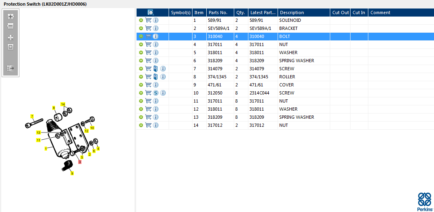Image resolution: width=434 pixels, height=212 pixels.
Task: Select callout 9 in the diagram
Action: 72,173
